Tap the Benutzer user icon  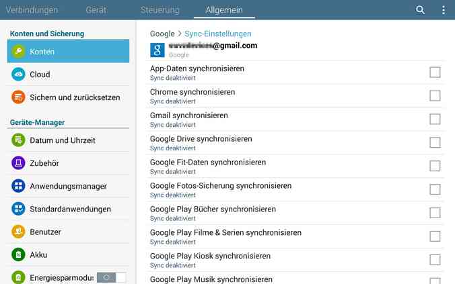[x=18, y=232]
